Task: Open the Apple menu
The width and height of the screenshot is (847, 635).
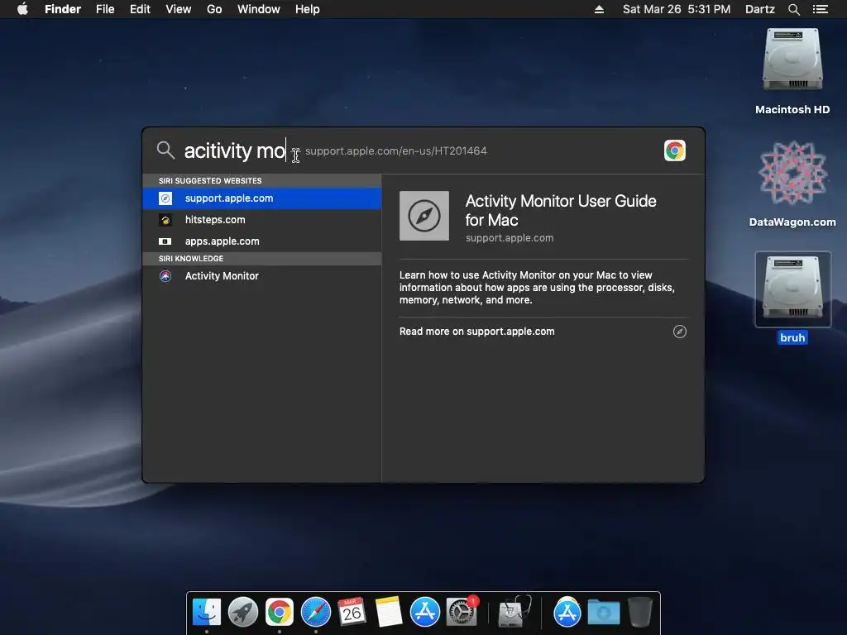Action: pos(22,8)
